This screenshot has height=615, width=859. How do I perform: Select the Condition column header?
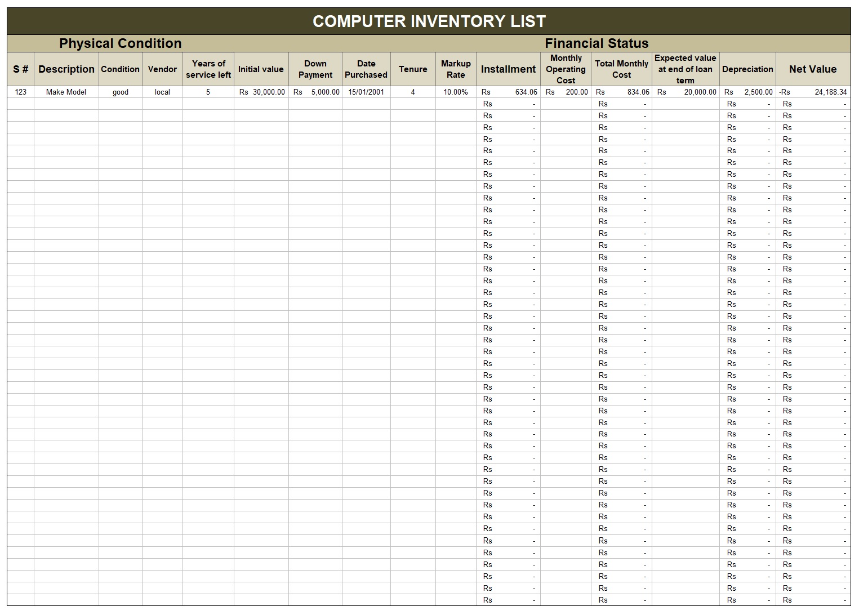120,69
